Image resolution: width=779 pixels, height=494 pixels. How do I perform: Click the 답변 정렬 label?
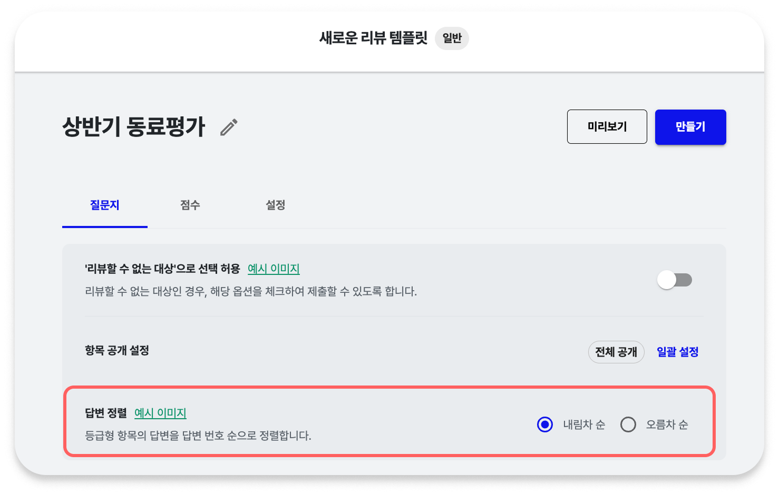106,413
